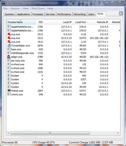Switch to the Processes tab
This screenshot has width=126, height=146.
click(38, 14)
